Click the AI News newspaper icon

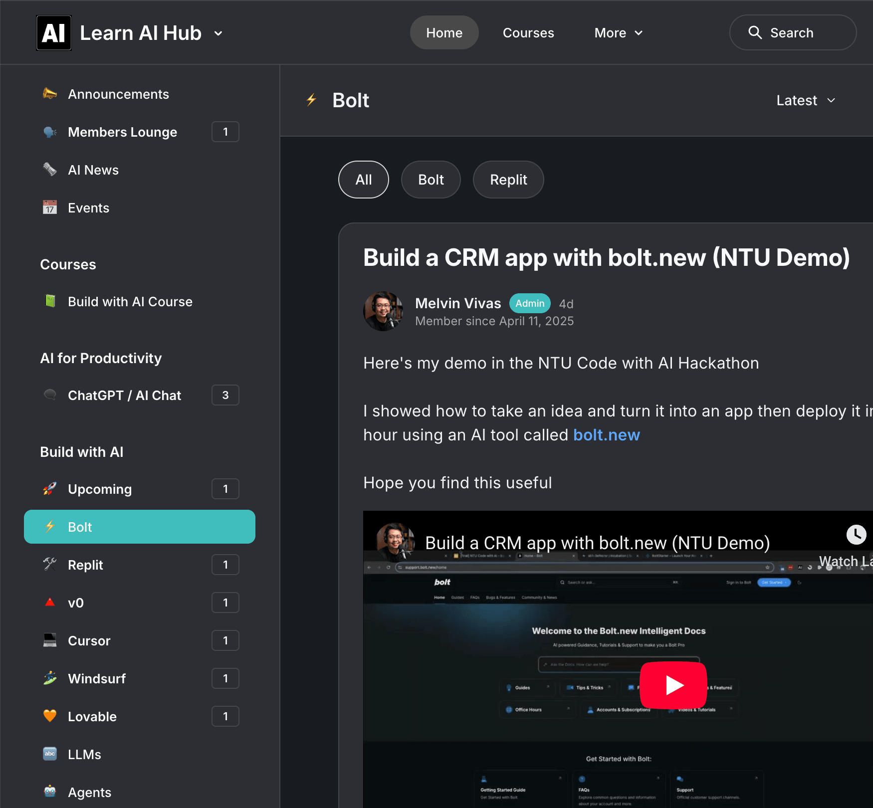coord(49,170)
